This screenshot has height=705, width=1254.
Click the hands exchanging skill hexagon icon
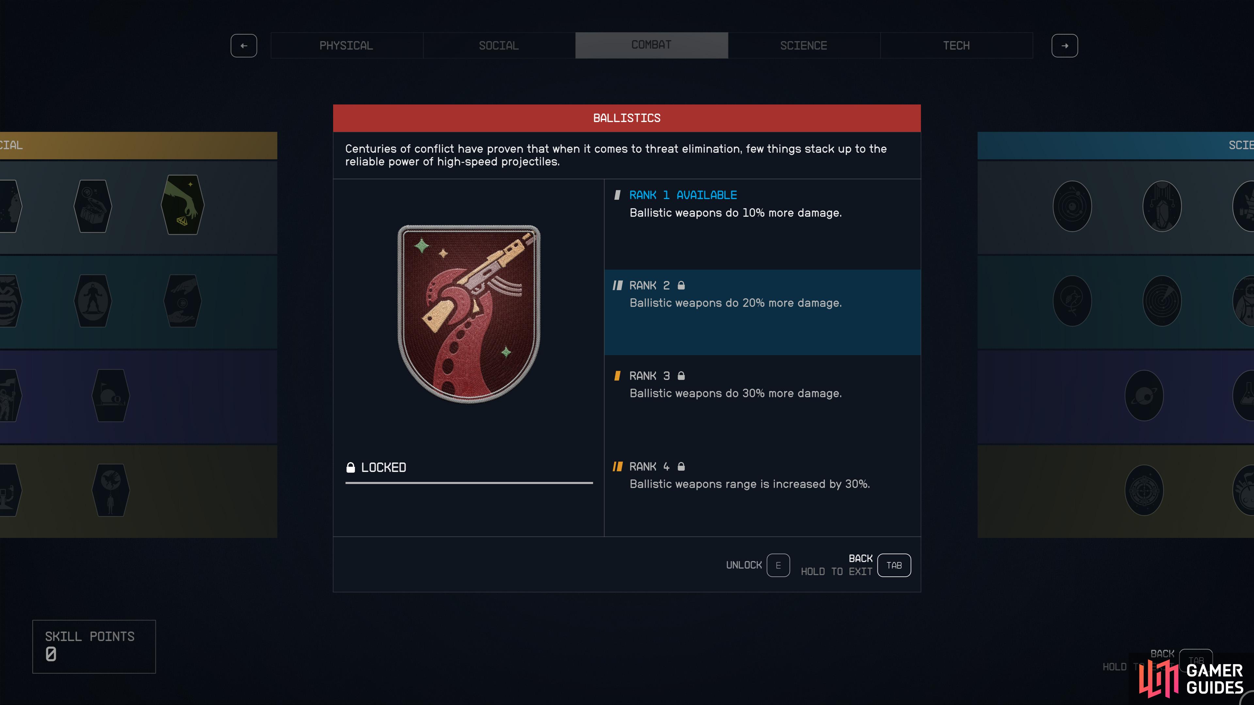183,301
